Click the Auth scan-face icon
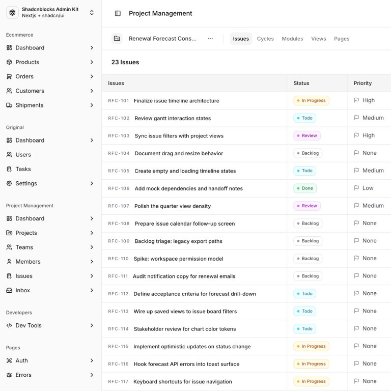Image resolution: width=391 pixels, height=391 pixels. 9,360
